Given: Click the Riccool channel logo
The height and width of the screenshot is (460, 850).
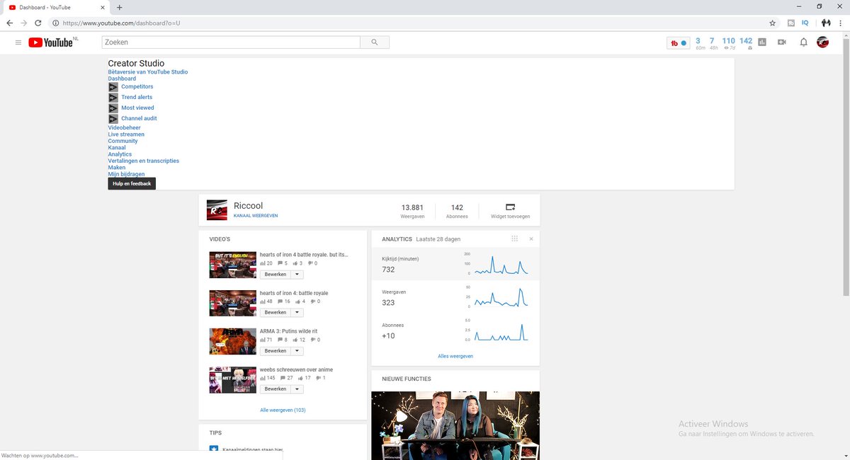Looking at the screenshot, I should click(x=217, y=210).
